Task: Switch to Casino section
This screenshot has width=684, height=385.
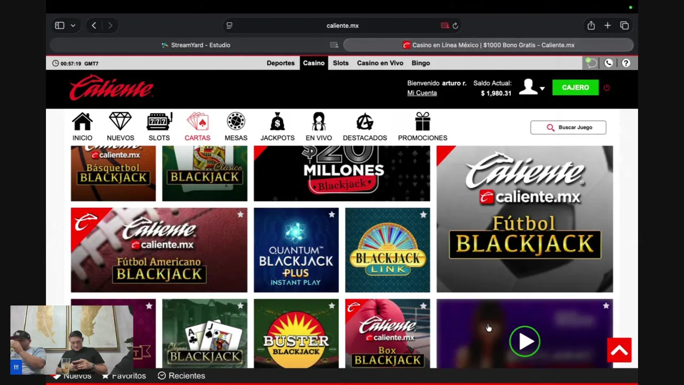Action: pyautogui.click(x=314, y=63)
